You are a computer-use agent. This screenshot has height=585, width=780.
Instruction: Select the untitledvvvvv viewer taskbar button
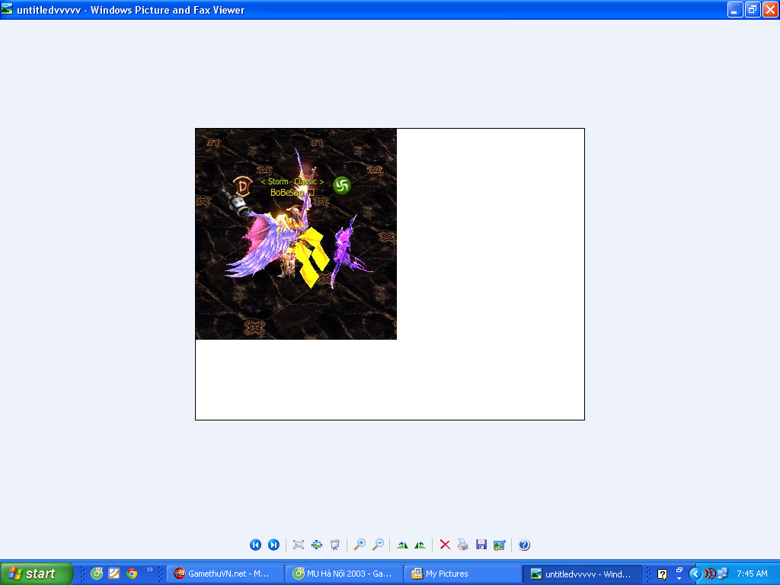coord(582,574)
